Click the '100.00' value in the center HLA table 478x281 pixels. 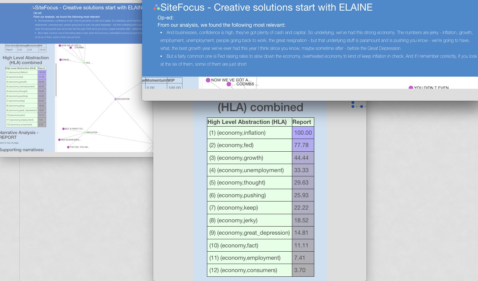tap(303, 133)
